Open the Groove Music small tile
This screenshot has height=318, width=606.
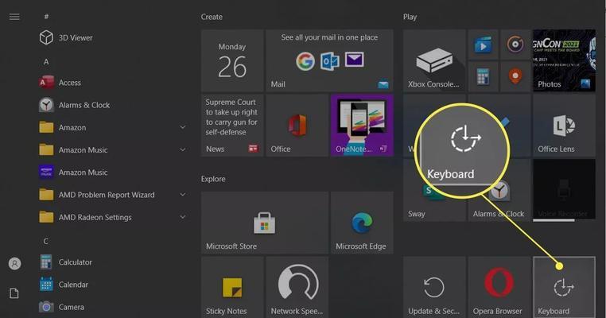pos(515,45)
